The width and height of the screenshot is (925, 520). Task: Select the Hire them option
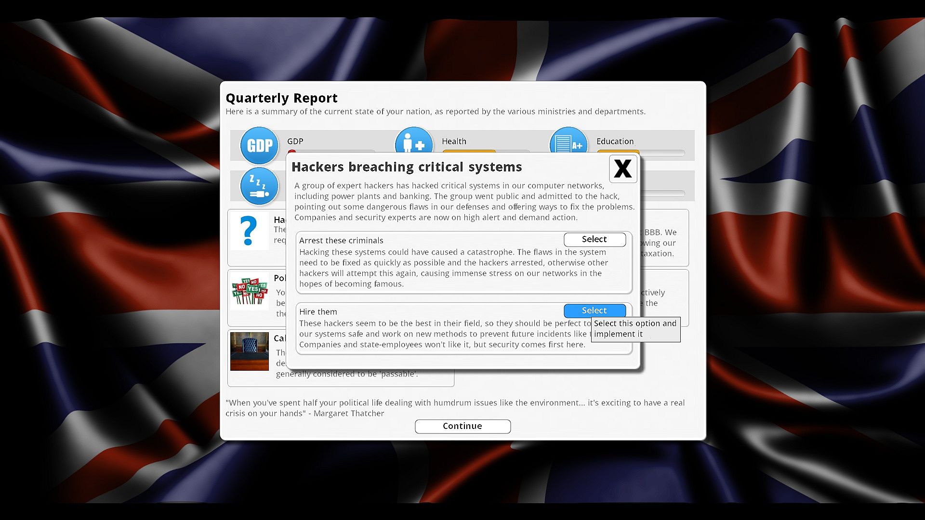595,311
